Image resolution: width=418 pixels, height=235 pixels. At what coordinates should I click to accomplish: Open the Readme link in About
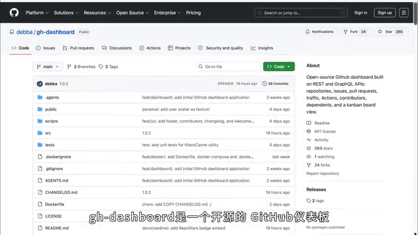318,123
